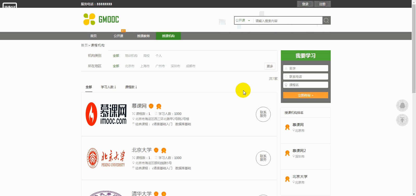Viewport: 416px width, 196px height.
Task: Filter by 培训机构 category
Action: 131,56
